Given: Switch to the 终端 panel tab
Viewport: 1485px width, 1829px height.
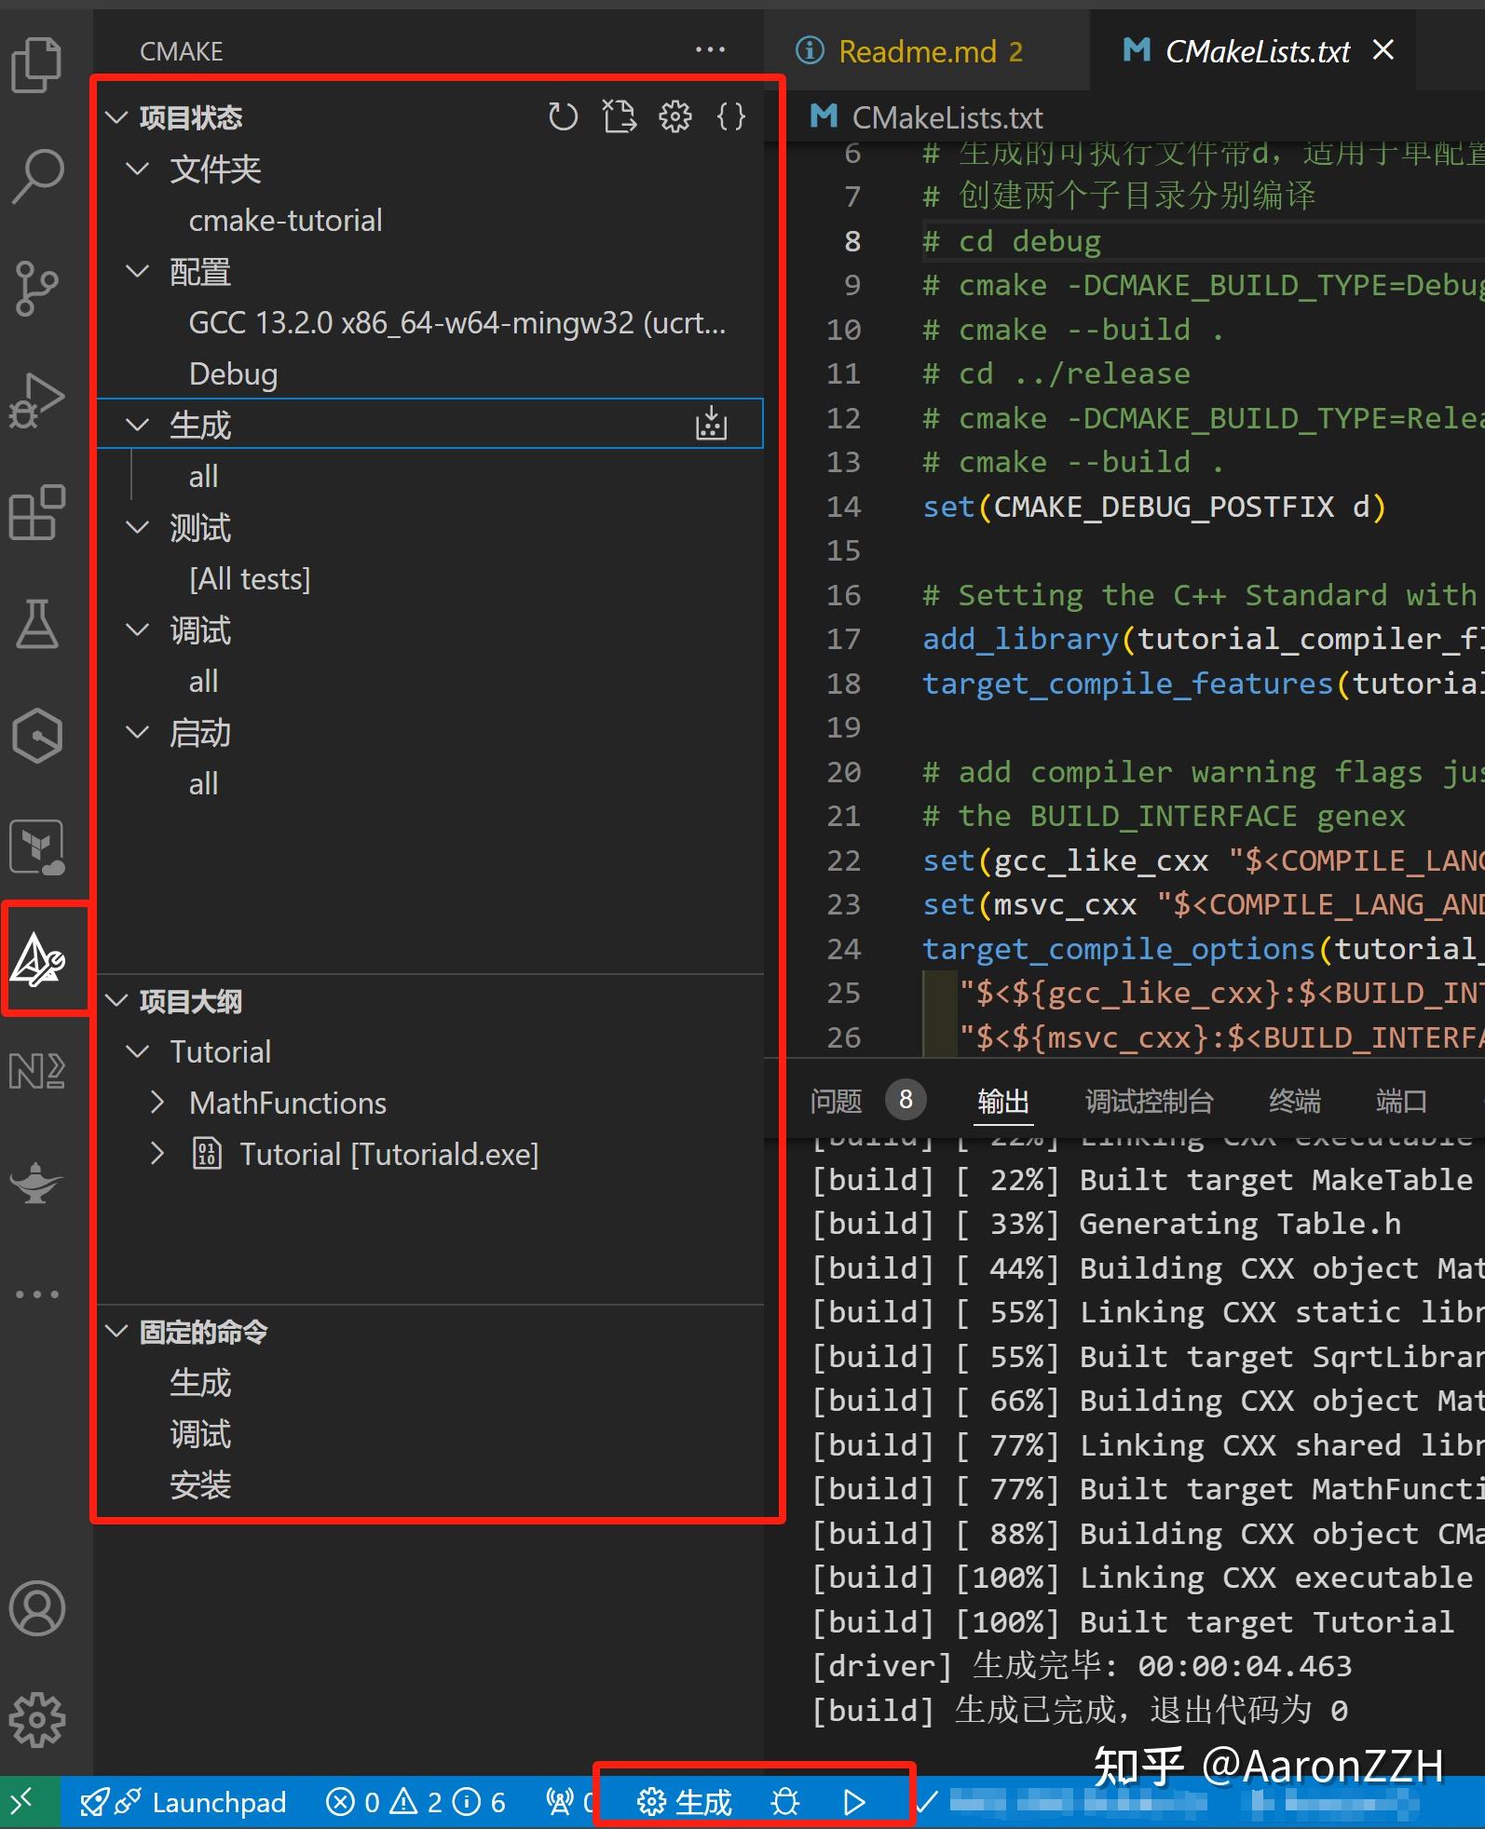Looking at the screenshot, I should click(x=1294, y=1102).
